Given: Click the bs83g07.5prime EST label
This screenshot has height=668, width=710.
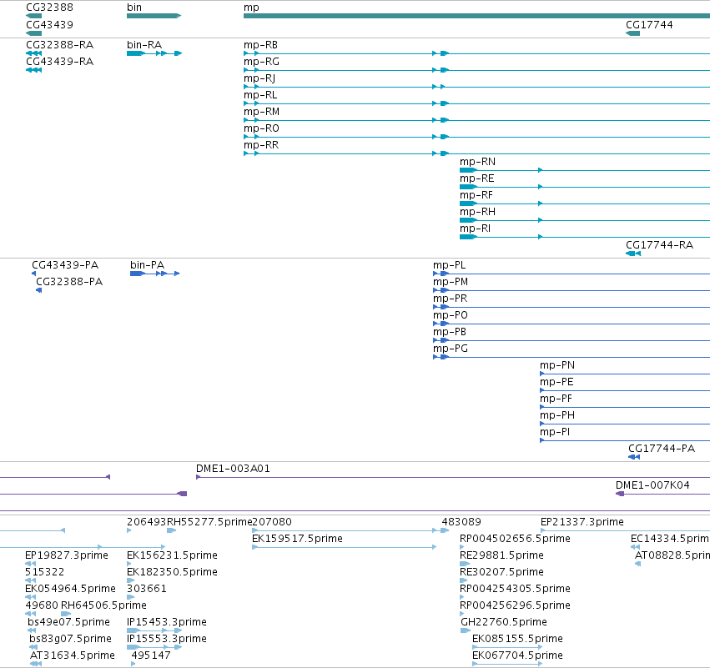Looking at the screenshot, I should [70, 639].
